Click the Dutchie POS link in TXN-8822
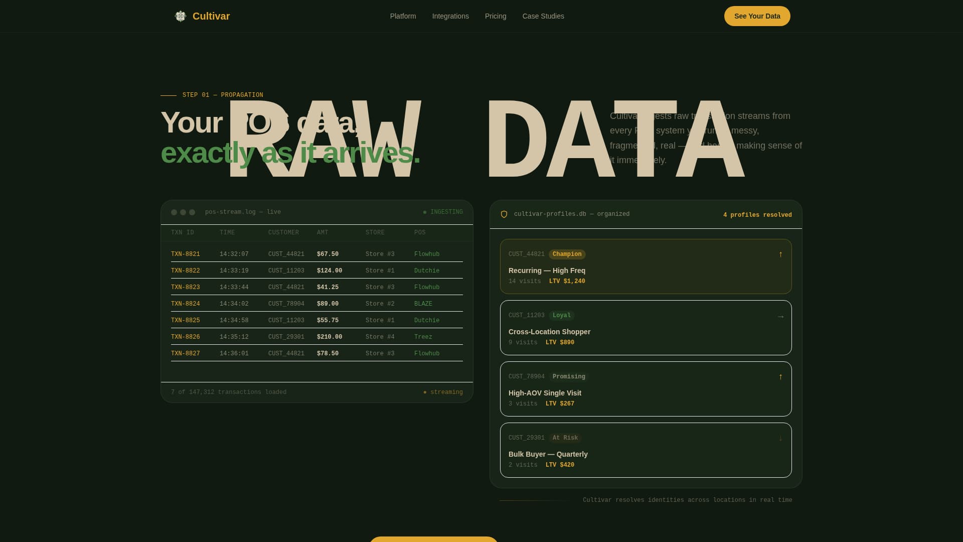The height and width of the screenshot is (542, 963). click(427, 271)
